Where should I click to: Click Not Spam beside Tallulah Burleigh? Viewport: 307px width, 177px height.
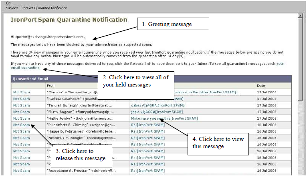pyautogui.click(x=21, y=105)
